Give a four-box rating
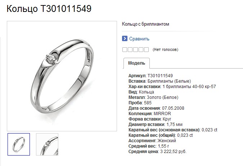The height and width of the screenshot is (166, 243). coord(141,49)
